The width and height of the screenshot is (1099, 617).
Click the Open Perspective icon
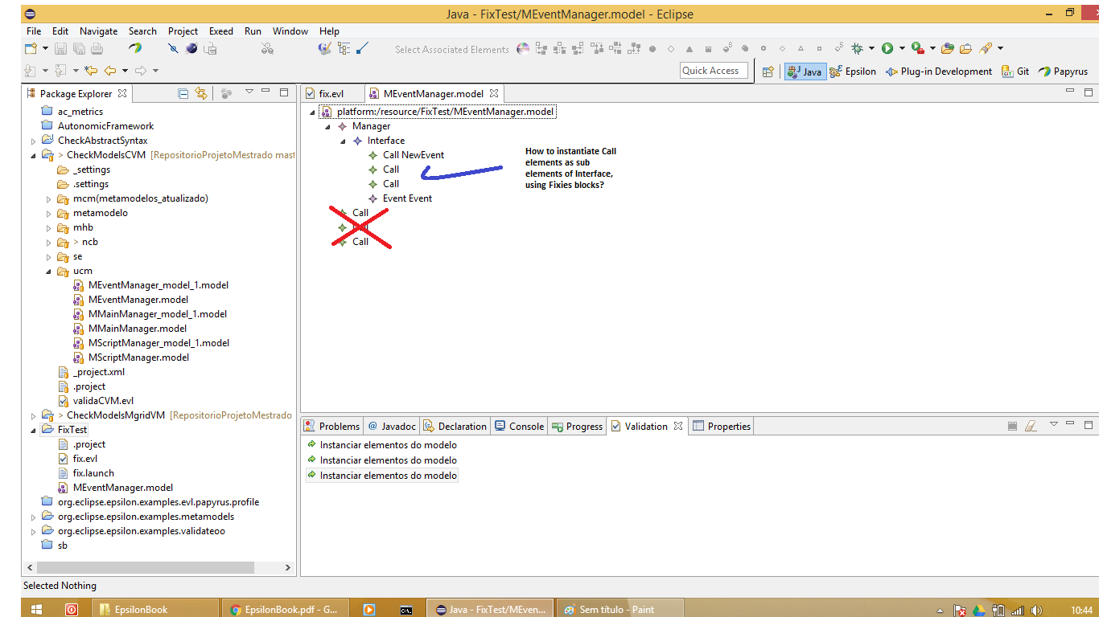click(768, 72)
